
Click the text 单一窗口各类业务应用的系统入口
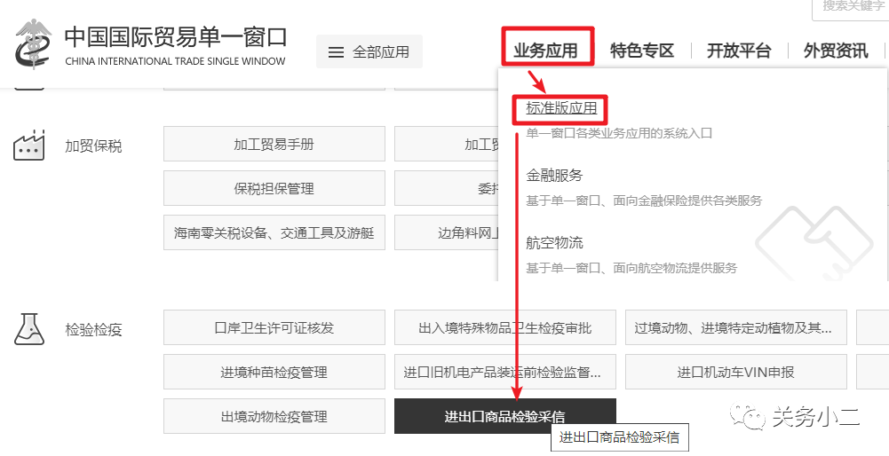point(618,134)
